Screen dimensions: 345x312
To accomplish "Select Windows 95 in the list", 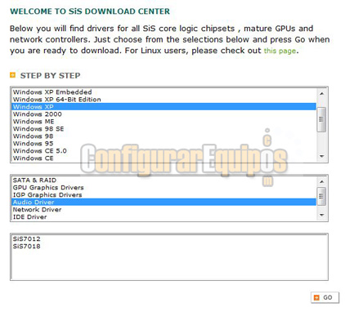I will pyautogui.click(x=164, y=144).
